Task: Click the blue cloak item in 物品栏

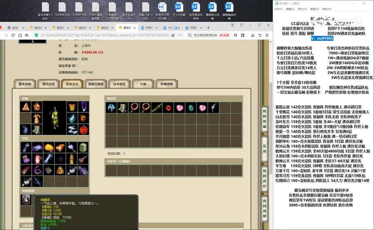Action: click(111, 108)
